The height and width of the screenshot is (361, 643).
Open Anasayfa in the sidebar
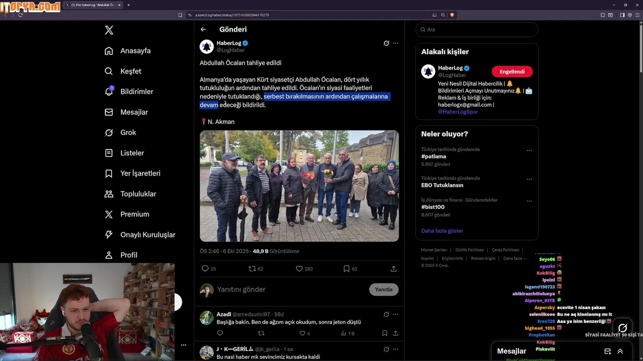pos(128,51)
